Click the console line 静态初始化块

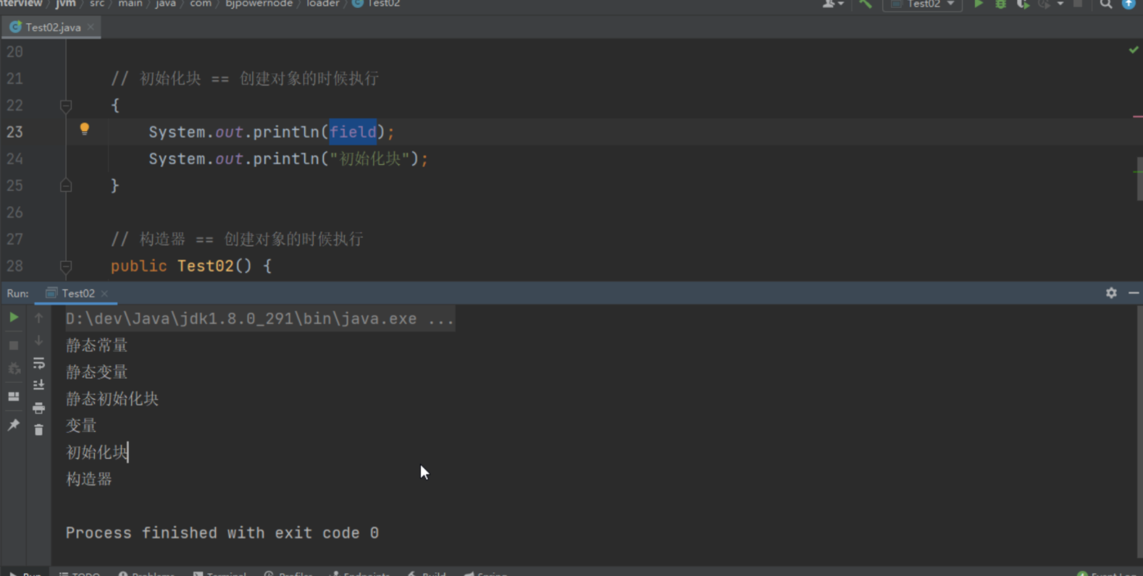tap(112, 399)
